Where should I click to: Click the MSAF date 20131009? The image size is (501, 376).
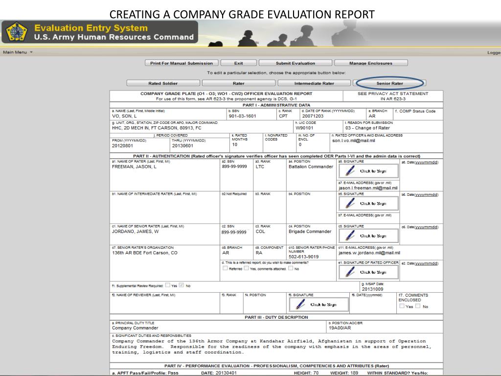click(x=372, y=289)
